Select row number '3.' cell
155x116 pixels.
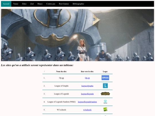click(44, 94)
